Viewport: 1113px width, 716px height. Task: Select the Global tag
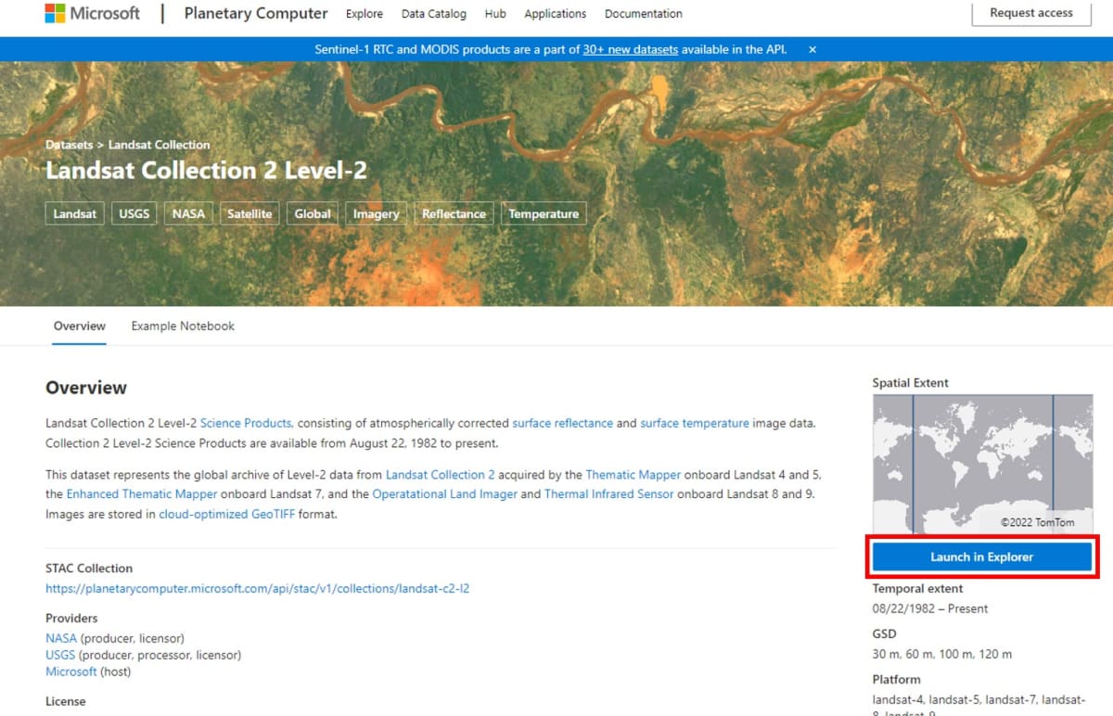pos(313,213)
